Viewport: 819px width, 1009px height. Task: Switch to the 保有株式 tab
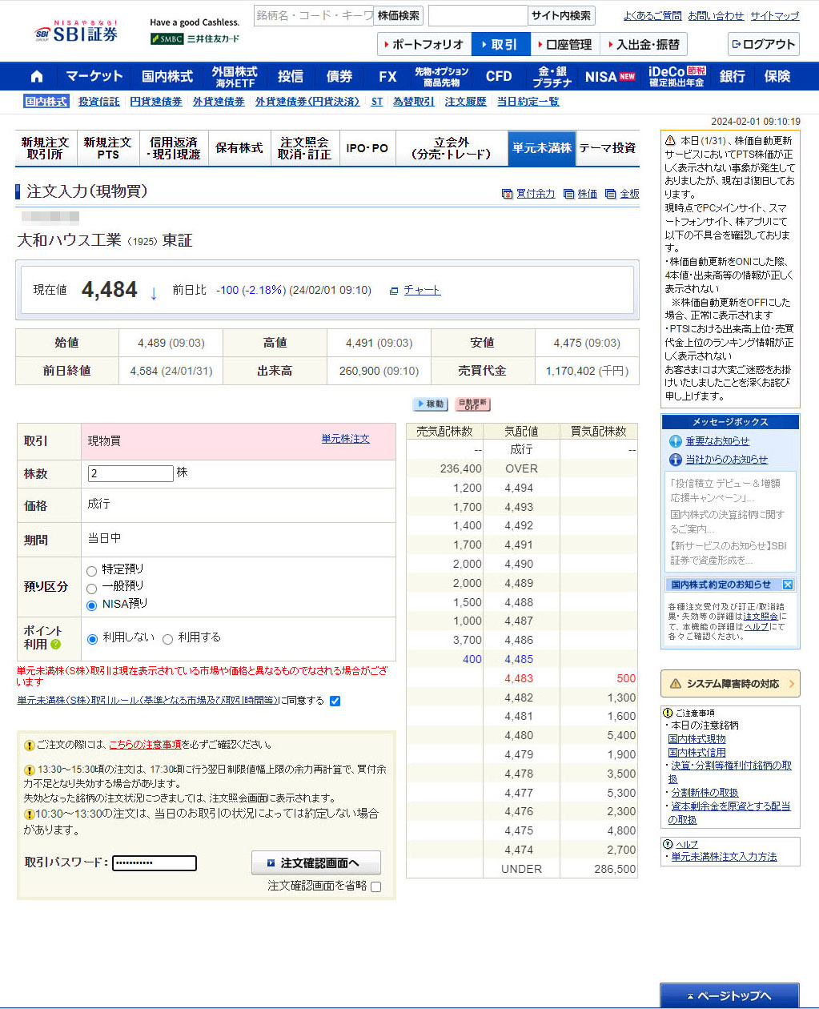(x=239, y=148)
